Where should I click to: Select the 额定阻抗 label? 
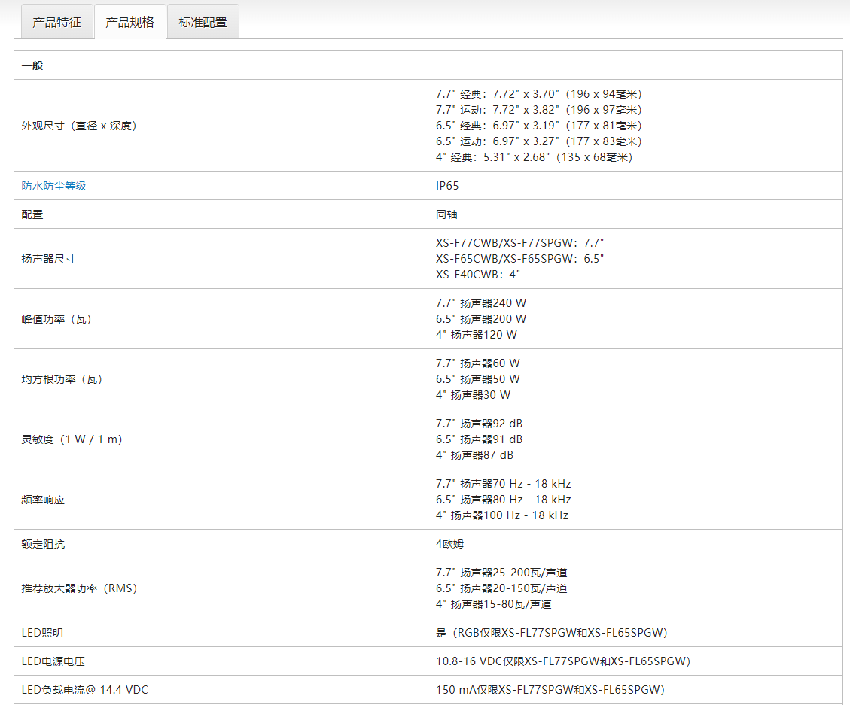pos(43,544)
